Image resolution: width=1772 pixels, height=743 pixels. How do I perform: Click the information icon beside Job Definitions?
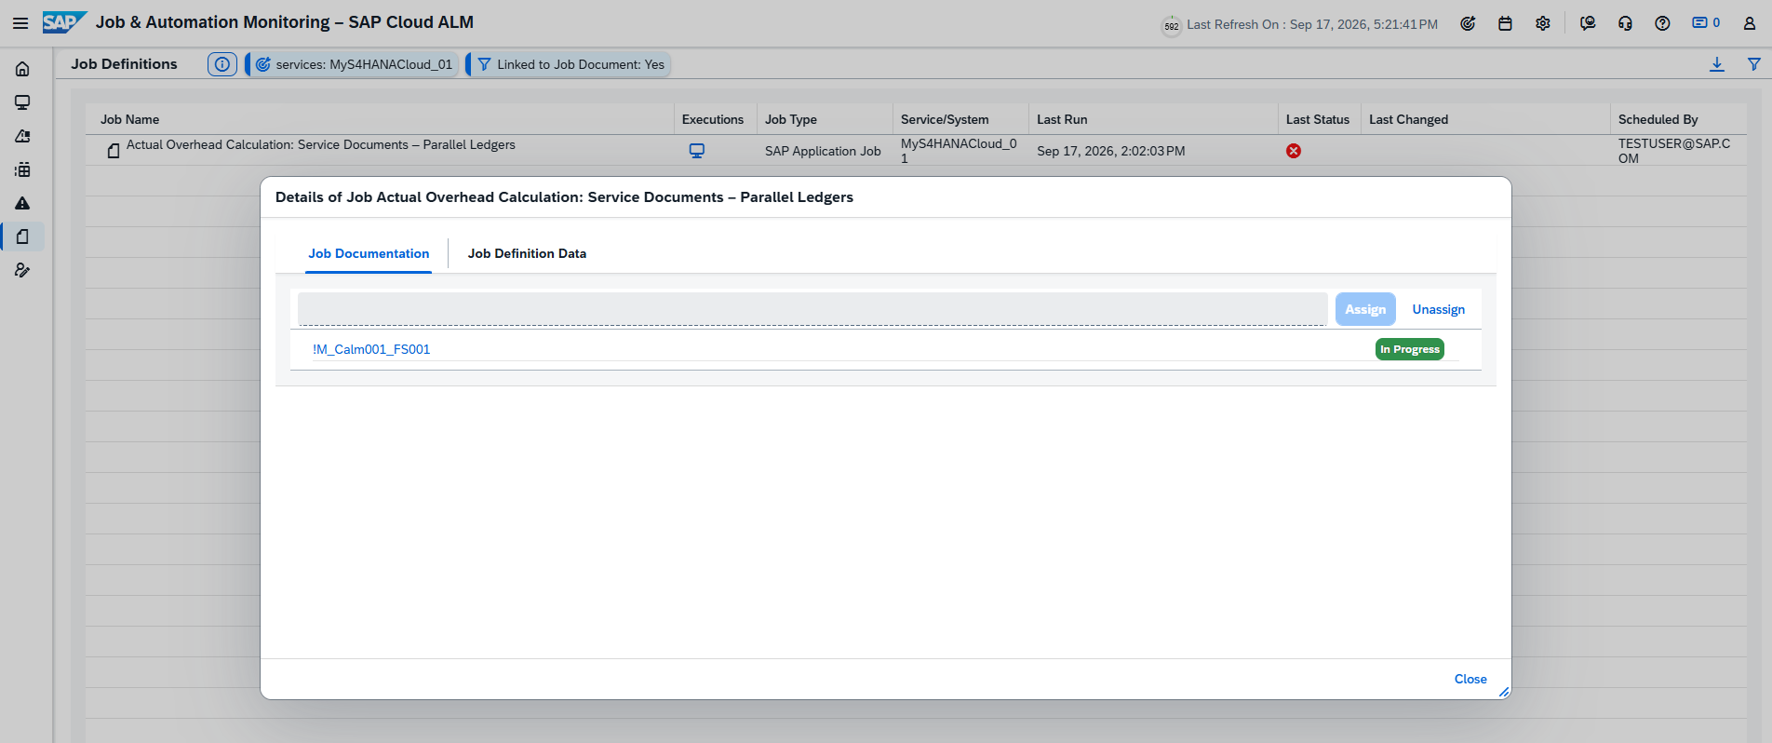pos(222,64)
